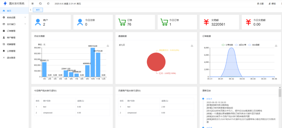Download the 通道数据 pie chart image
Image resolution: width=282 pixels, height=128 pixels.
(192, 46)
